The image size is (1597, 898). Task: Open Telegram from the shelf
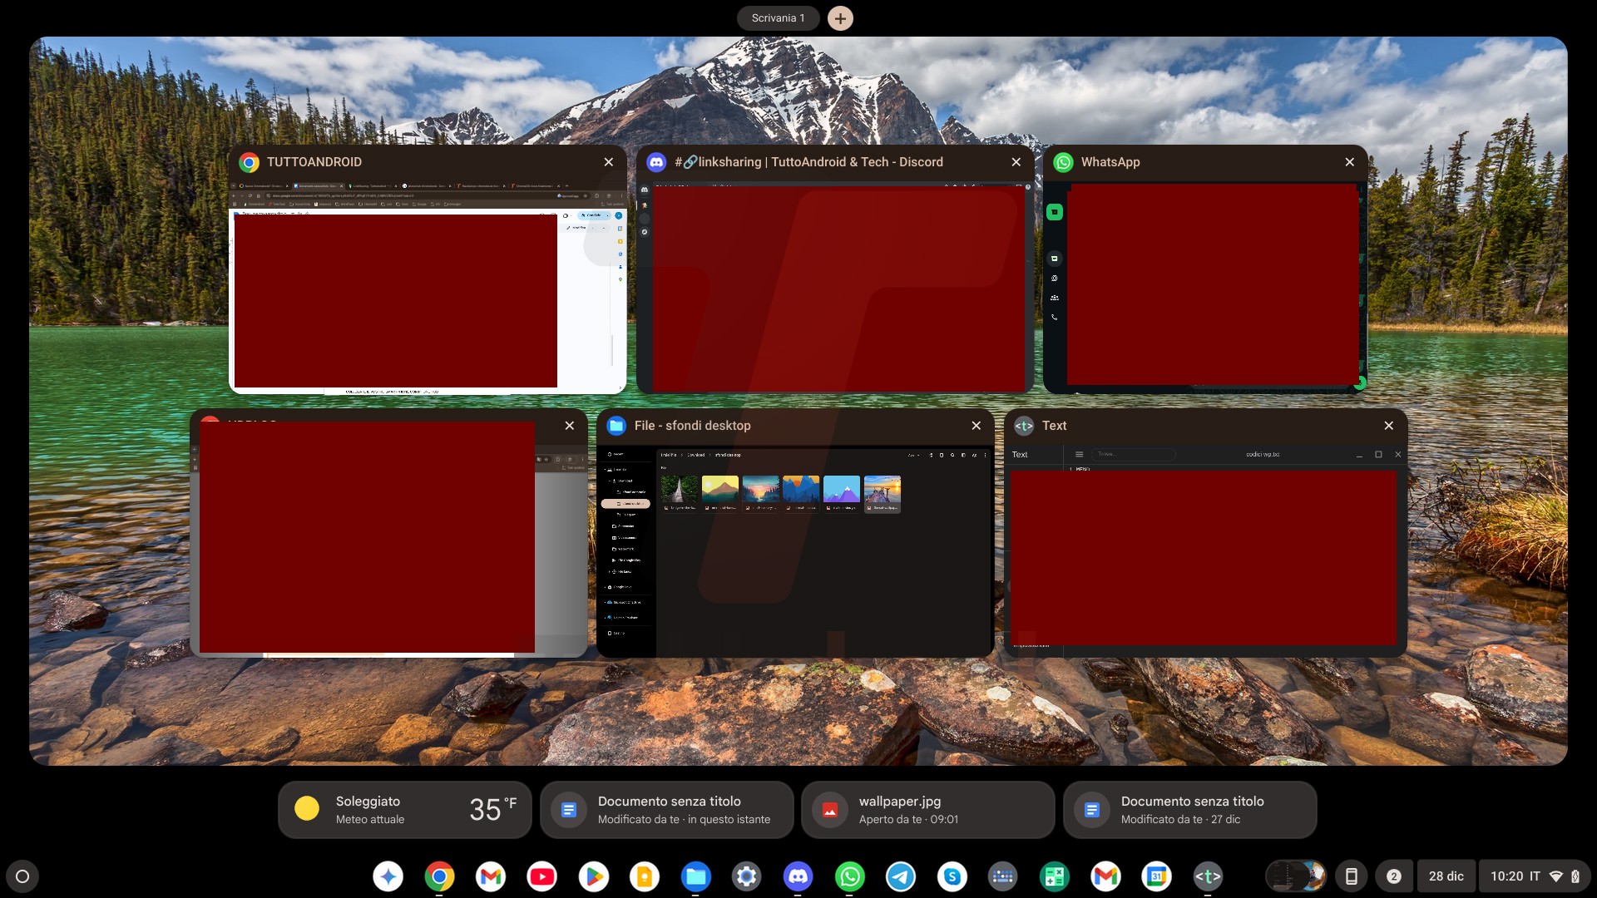tap(902, 876)
